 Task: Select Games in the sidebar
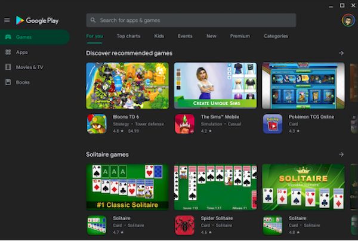click(35, 37)
